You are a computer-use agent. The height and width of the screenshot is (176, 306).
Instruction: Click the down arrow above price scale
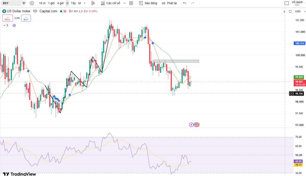click(284, 11)
